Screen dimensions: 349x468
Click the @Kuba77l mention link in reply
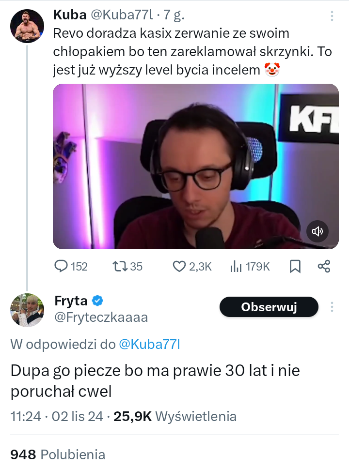click(x=149, y=345)
